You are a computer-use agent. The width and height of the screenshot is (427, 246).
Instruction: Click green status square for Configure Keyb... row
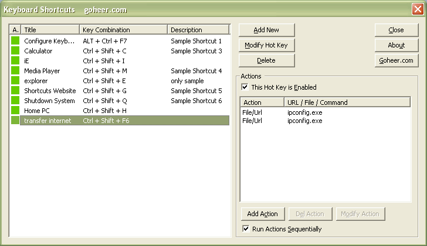[x=15, y=41]
